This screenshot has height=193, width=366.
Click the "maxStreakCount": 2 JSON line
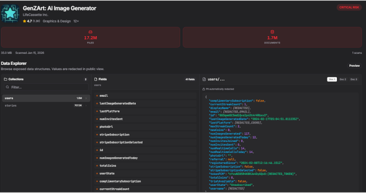225,126
